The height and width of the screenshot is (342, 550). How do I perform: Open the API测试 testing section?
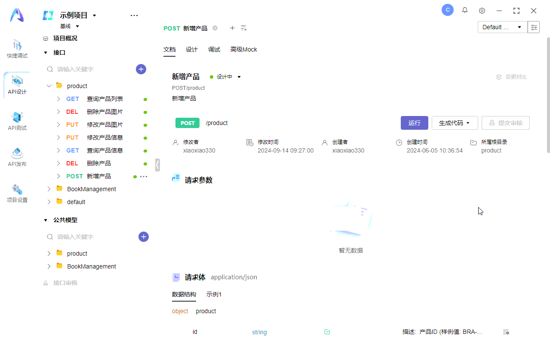(x=17, y=121)
